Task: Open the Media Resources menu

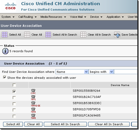Action: 53,17
